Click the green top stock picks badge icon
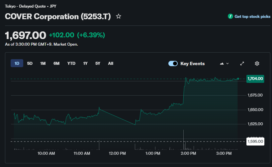This screenshot has width=272, height=167. click(x=230, y=17)
